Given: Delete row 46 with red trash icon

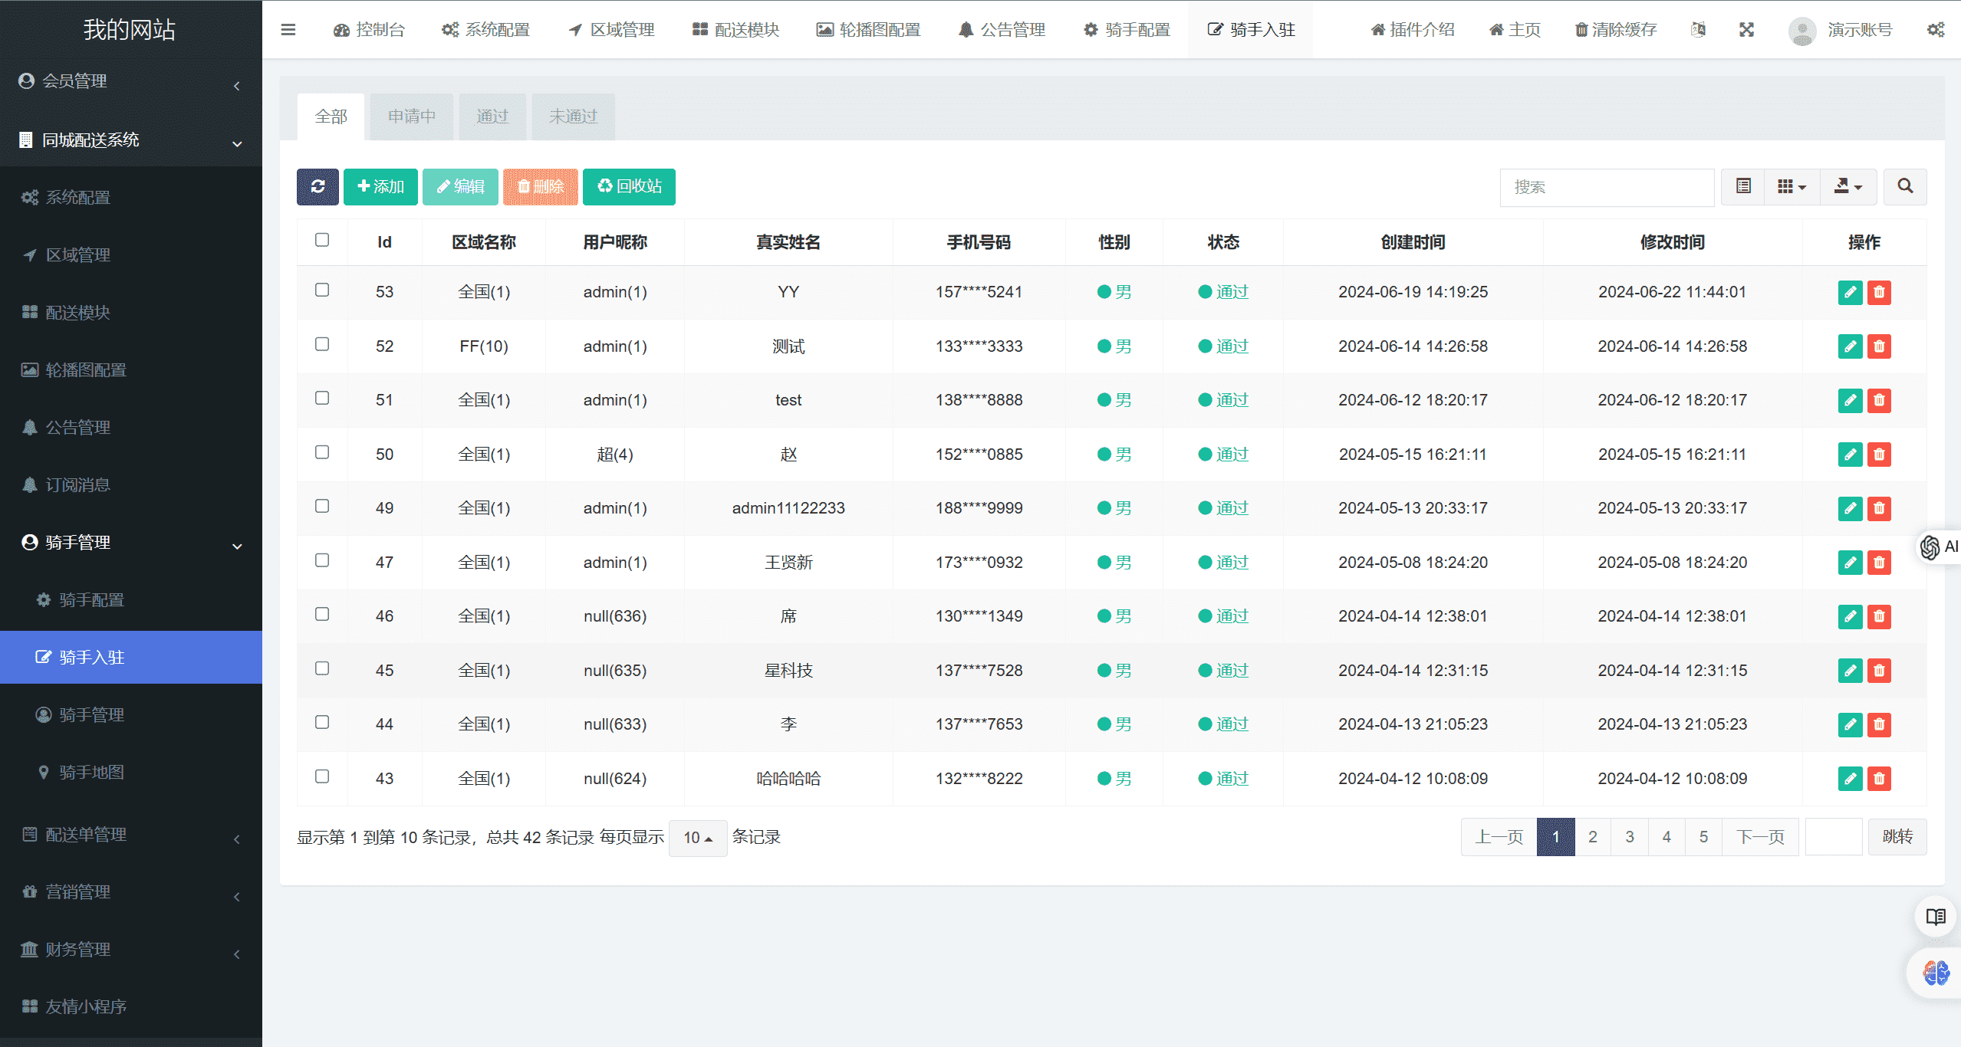Looking at the screenshot, I should point(1879,616).
